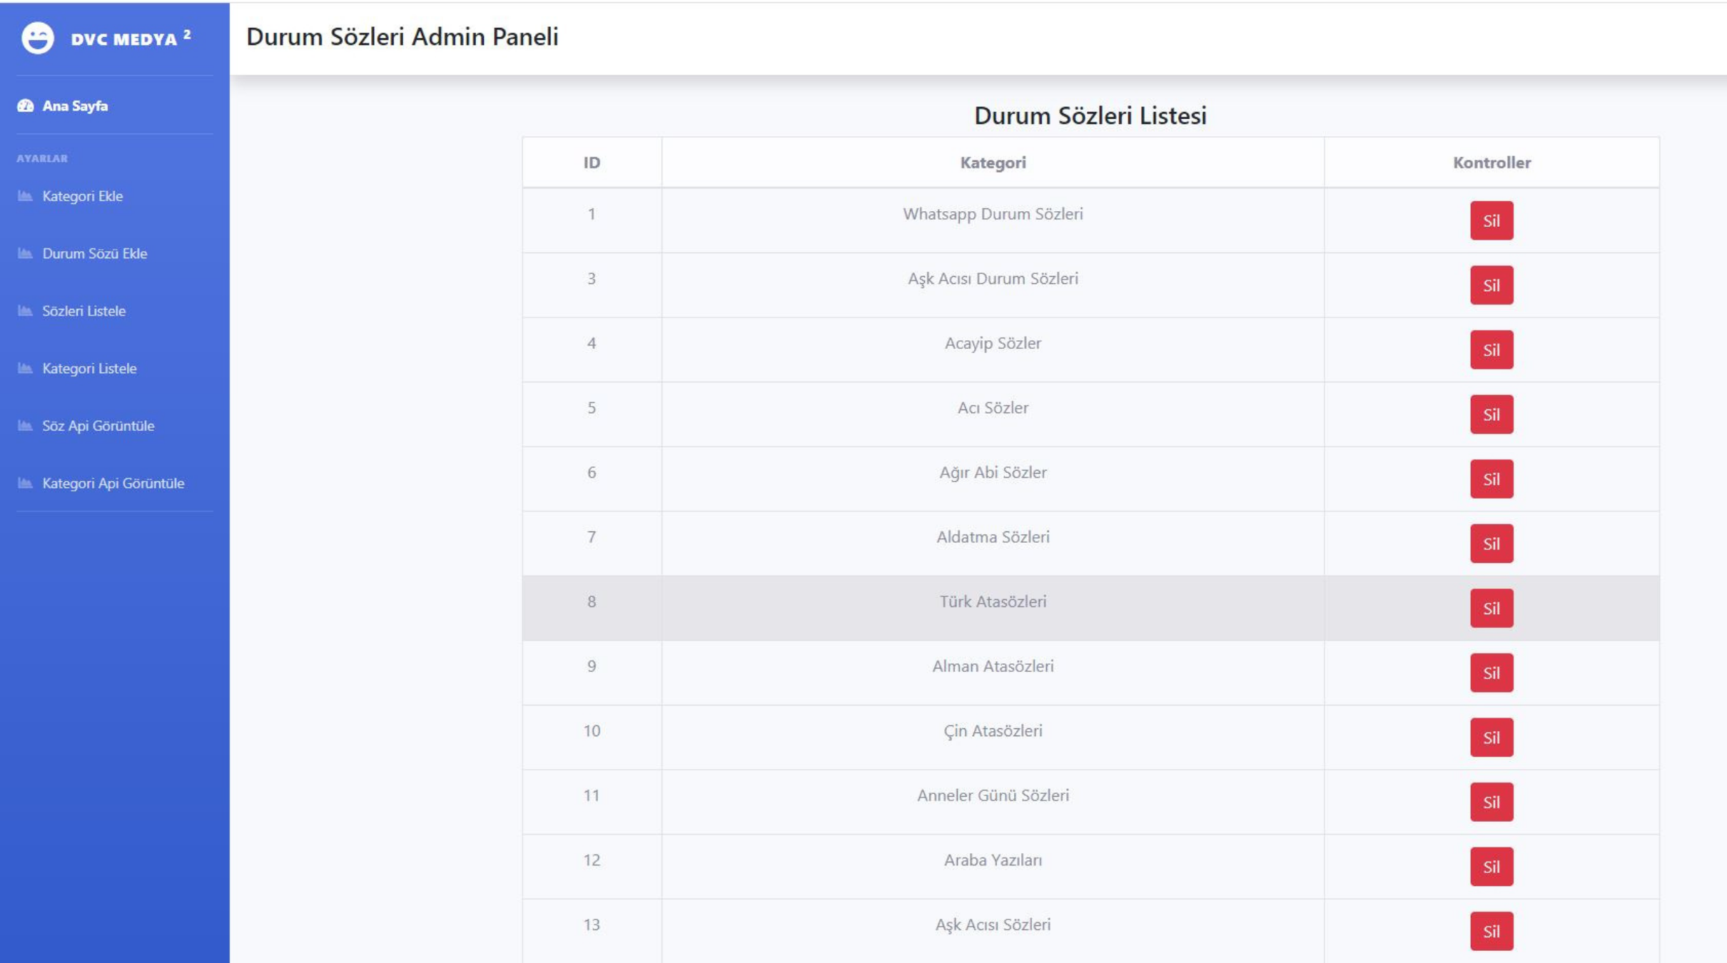Click the chart icon beside Durum Sözü Ekle
Image resolution: width=1727 pixels, height=963 pixels.
click(25, 253)
